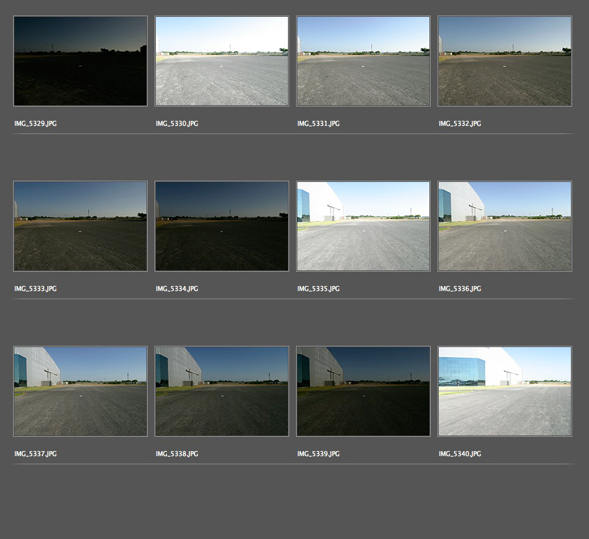This screenshot has width=589, height=539.
Task: Choose the IMG_5333.JPG thumbnail
Action: [x=80, y=226]
